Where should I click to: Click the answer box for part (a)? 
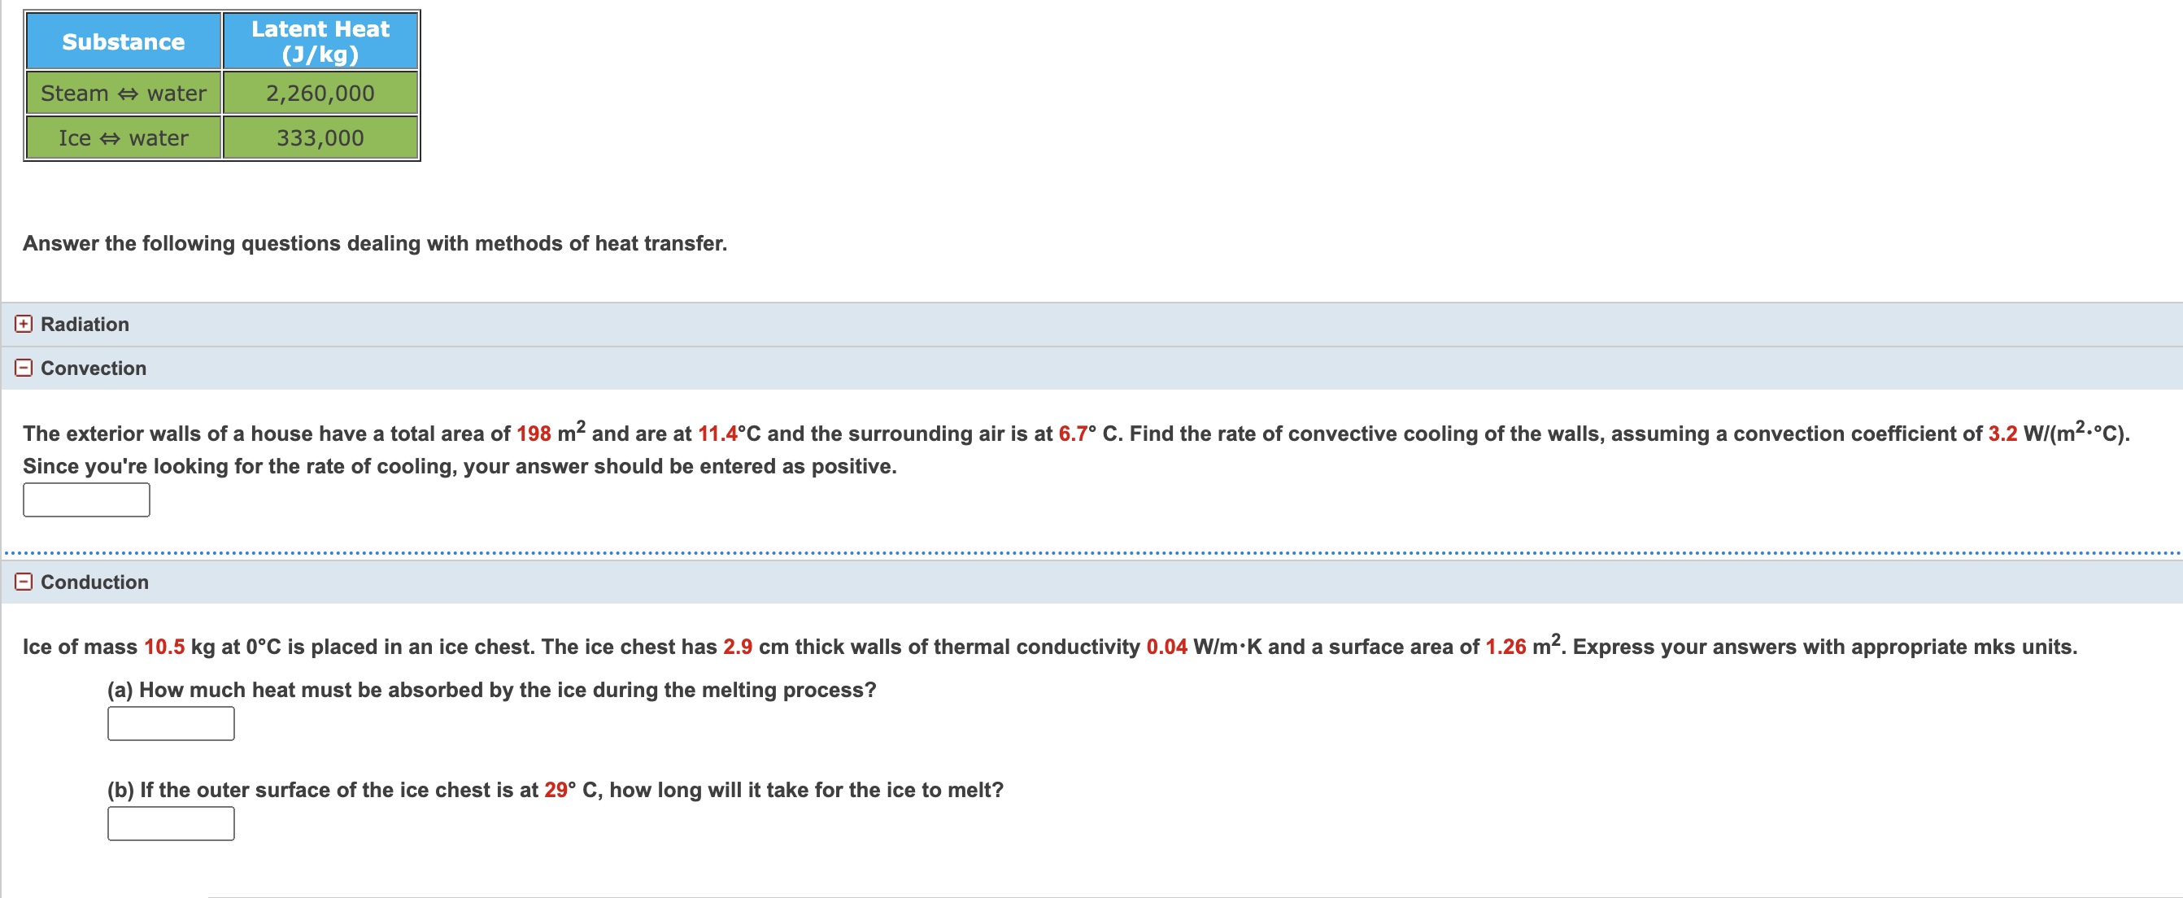(x=169, y=722)
